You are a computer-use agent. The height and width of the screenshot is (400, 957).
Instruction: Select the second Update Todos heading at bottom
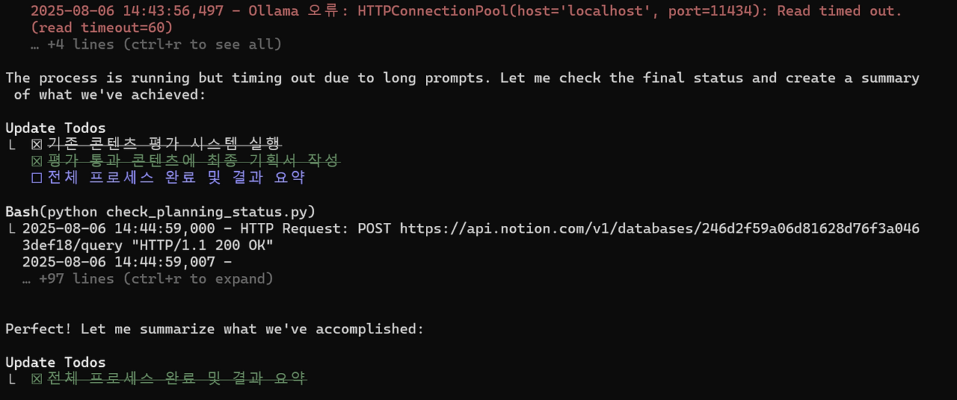pos(55,363)
